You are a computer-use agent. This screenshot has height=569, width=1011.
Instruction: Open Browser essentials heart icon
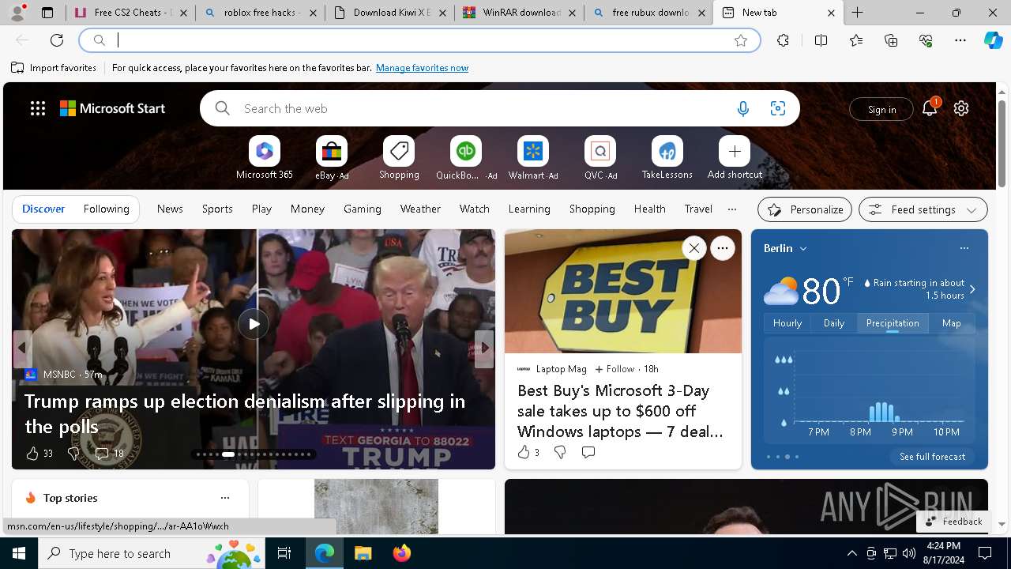pos(926,40)
